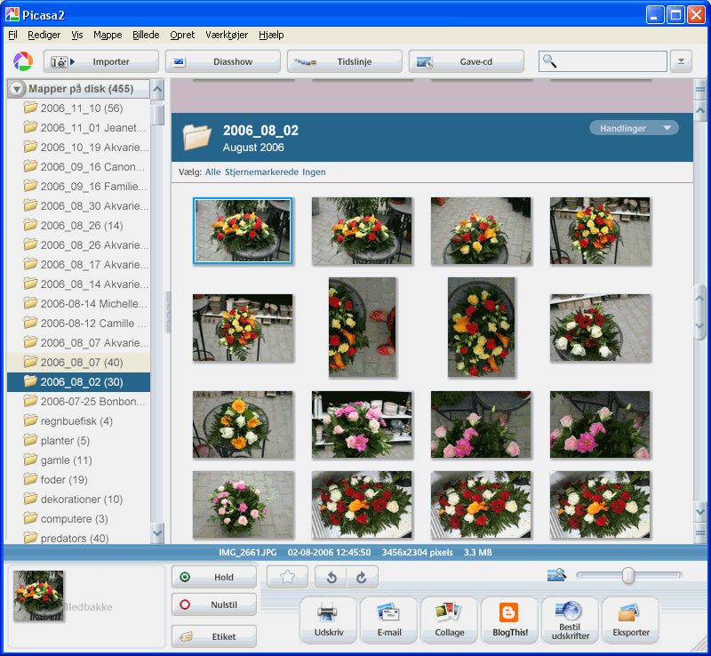Click the Udskriv printer icon
Screen dimensions: 711x656
click(x=328, y=620)
